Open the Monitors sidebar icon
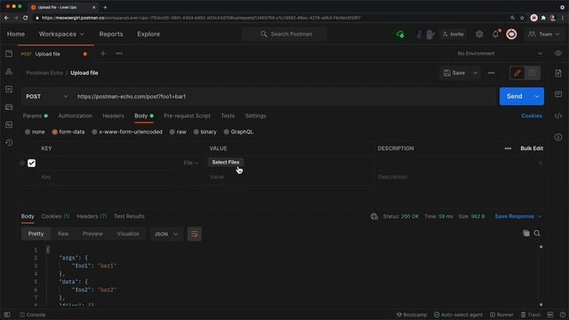569x320 pixels. coord(9,124)
